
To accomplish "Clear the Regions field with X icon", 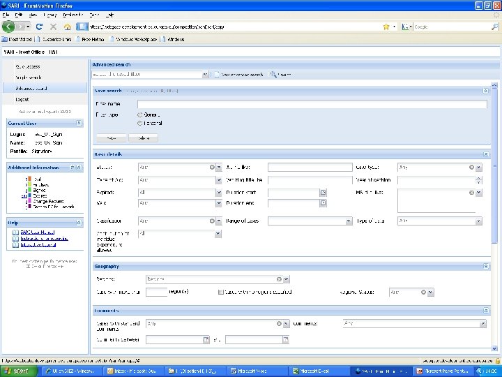I will 279,279.
